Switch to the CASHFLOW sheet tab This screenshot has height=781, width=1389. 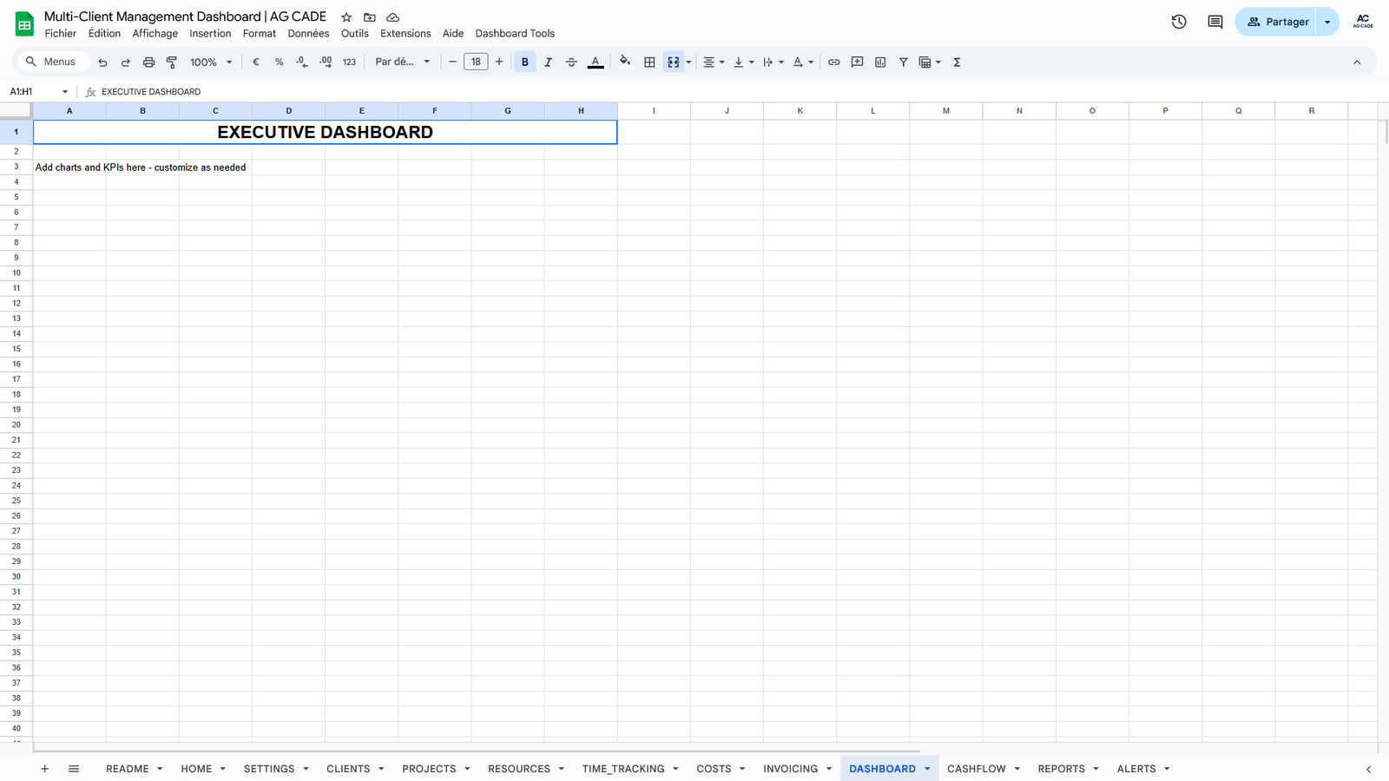coord(976,769)
